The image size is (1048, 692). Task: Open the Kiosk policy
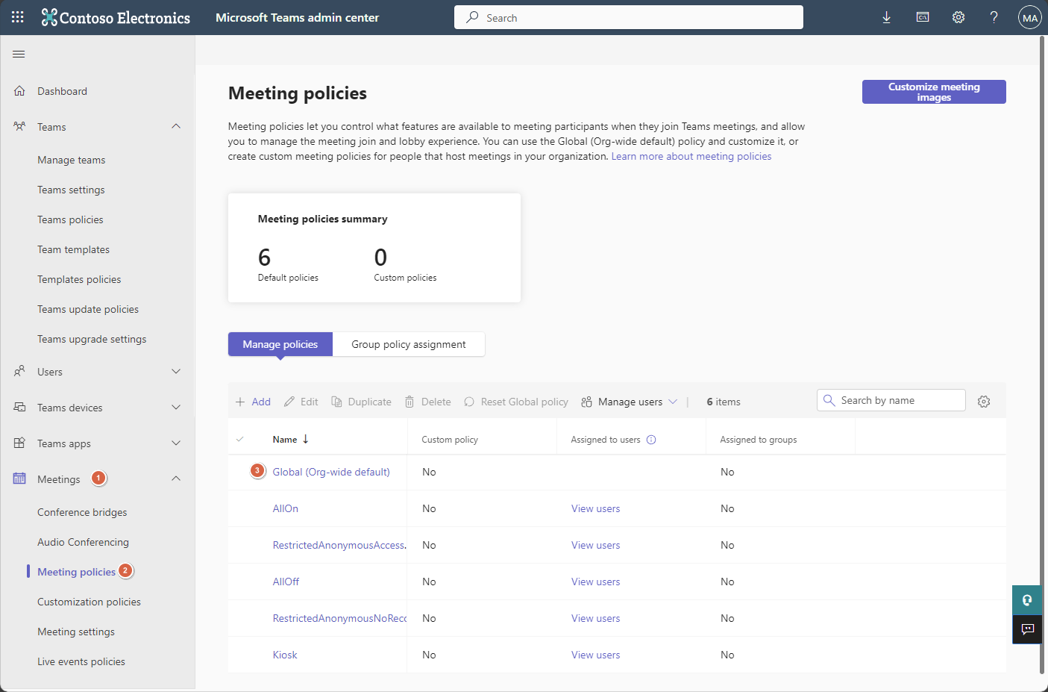pyautogui.click(x=285, y=655)
